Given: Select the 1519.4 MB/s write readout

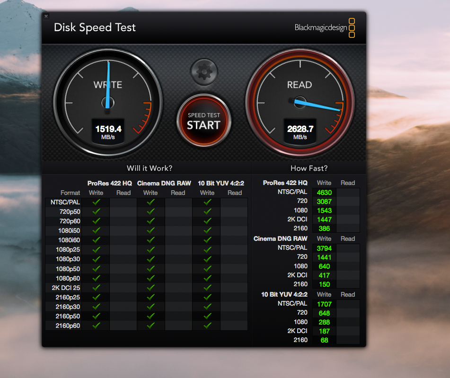Looking at the screenshot, I should pos(108,131).
